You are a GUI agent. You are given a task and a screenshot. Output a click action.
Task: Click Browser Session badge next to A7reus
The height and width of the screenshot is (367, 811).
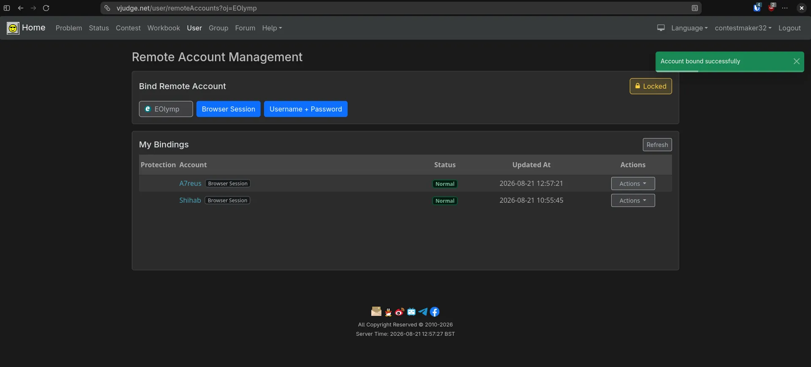[228, 184]
